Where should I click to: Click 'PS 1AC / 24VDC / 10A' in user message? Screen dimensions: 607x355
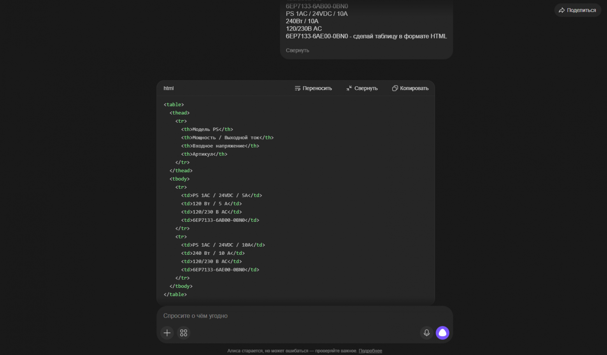(x=317, y=14)
